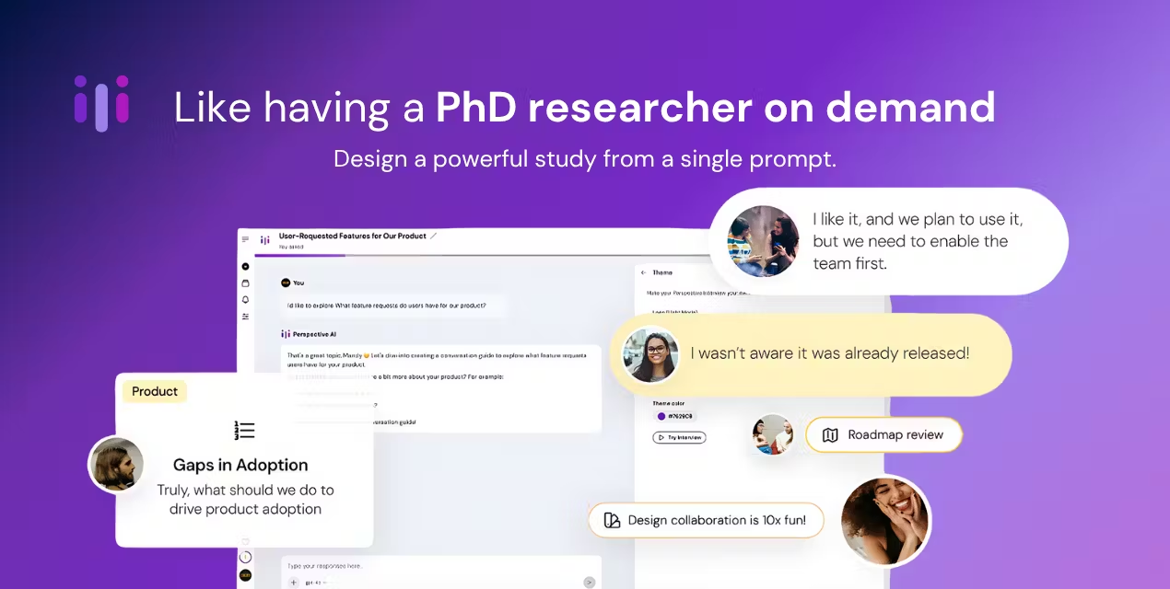Click the Try Interview button
The width and height of the screenshot is (1170, 589).
pyautogui.click(x=679, y=437)
